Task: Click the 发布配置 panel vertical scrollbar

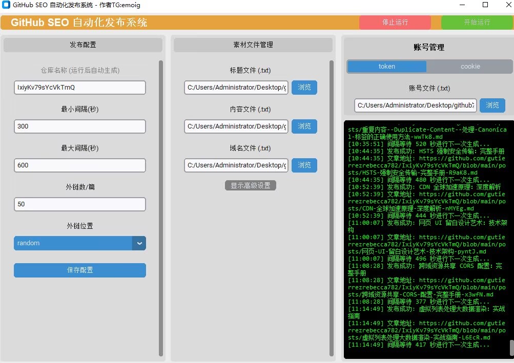Action: 161,208
